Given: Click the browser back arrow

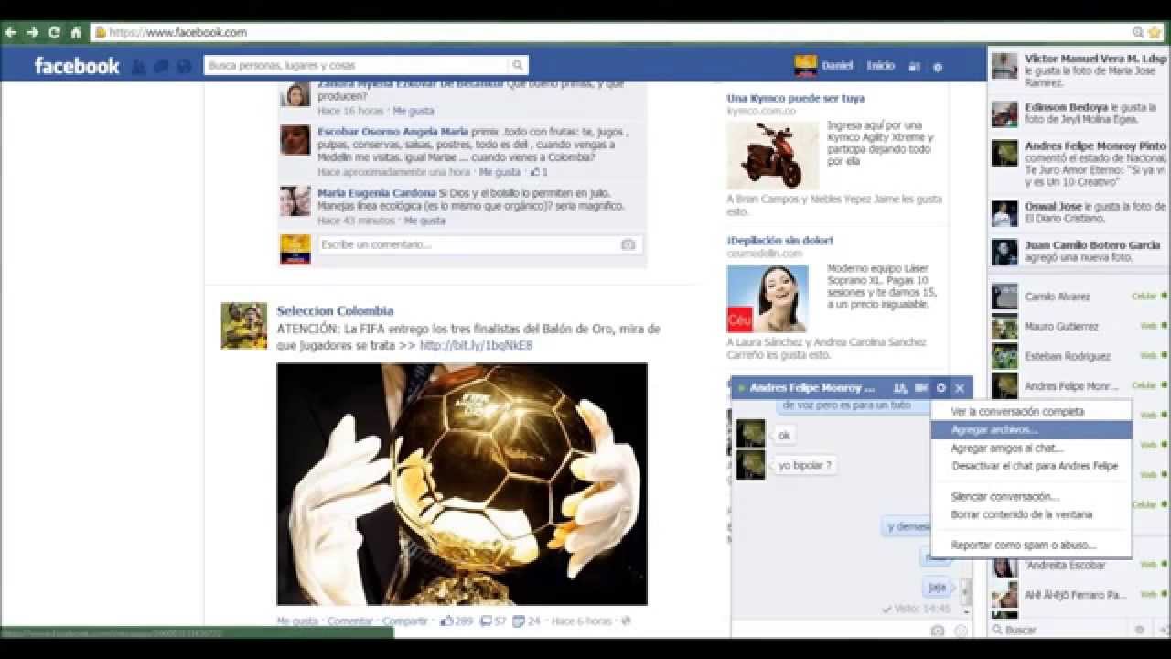Looking at the screenshot, I should (12, 32).
